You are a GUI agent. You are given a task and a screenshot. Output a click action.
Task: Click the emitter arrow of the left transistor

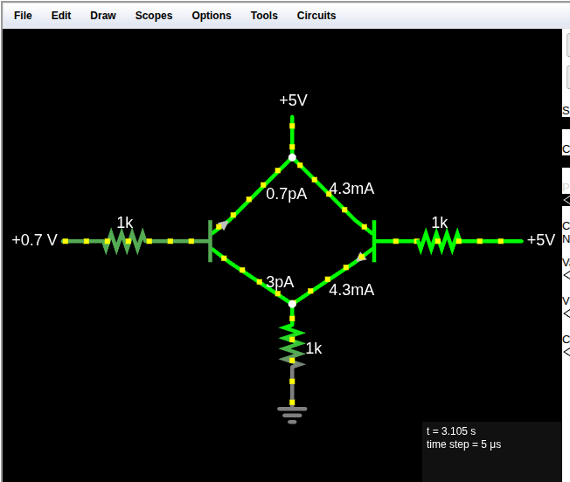pos(224,225)
